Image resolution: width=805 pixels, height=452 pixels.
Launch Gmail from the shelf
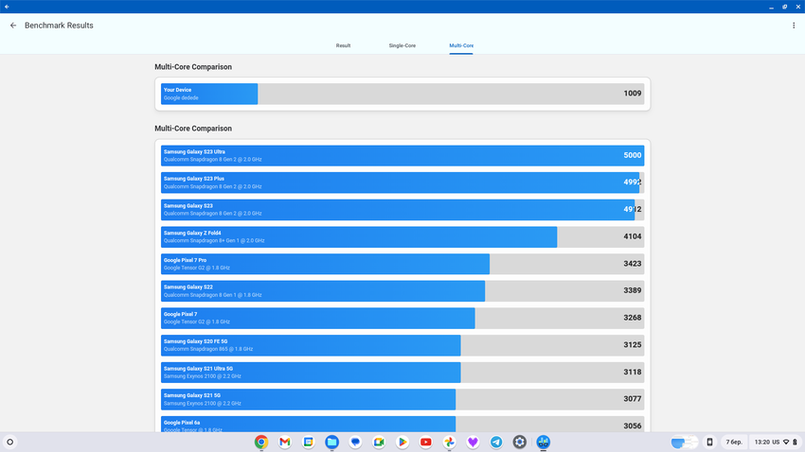(x=284, y=442)
